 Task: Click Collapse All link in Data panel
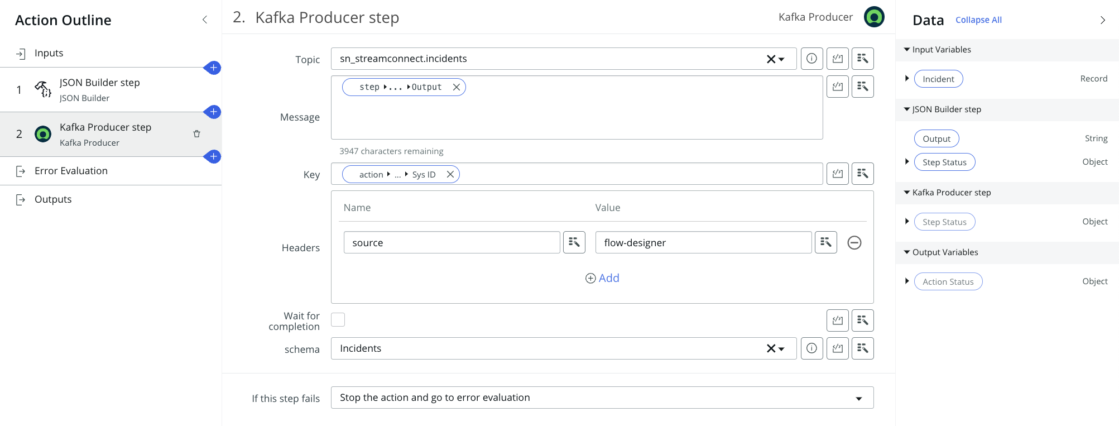(x=978, y=20)
